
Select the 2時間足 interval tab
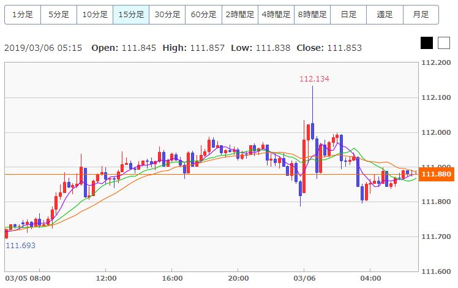click(239, 14)
